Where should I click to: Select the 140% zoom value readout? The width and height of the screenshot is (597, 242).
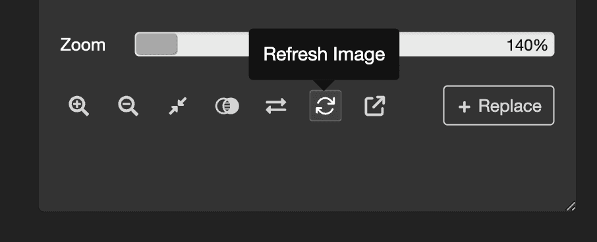[527, 45]
